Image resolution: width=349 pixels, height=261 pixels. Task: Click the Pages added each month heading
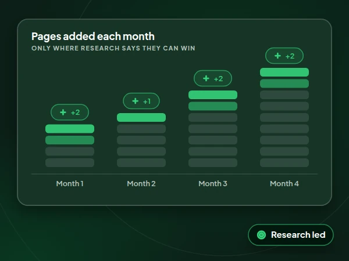coord(93,37)
